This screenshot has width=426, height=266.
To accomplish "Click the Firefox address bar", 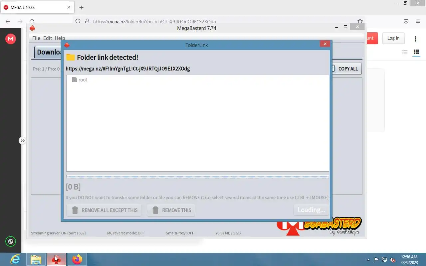I will point(219,21).
